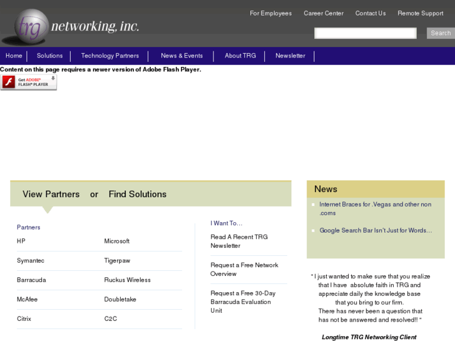Image resolution: width=455 pixels, height=341 pixels.
Task: Click the News panel heading
Action: (325, 189)
